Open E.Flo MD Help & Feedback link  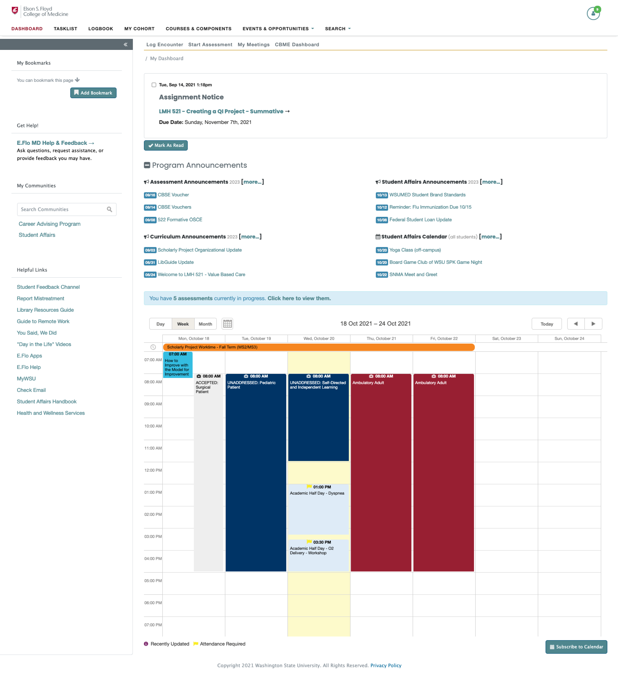pyautogui.click(x=55, y=143)
